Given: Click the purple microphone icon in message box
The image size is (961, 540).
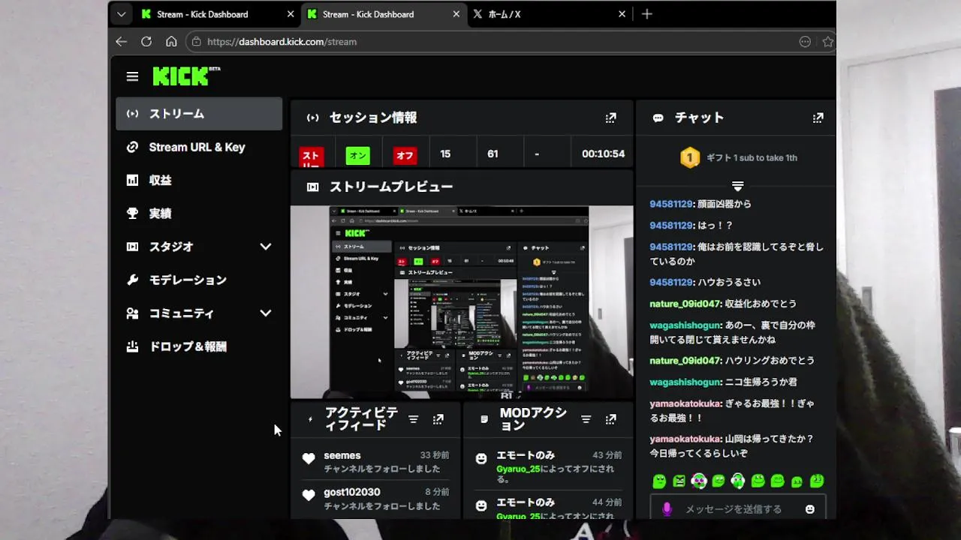Looking at the screenshot, I should (x=667, y=509).
